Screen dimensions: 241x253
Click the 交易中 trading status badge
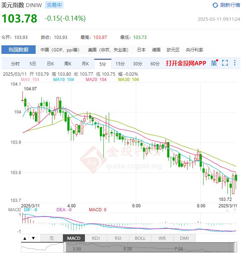[x=54, y=5]
